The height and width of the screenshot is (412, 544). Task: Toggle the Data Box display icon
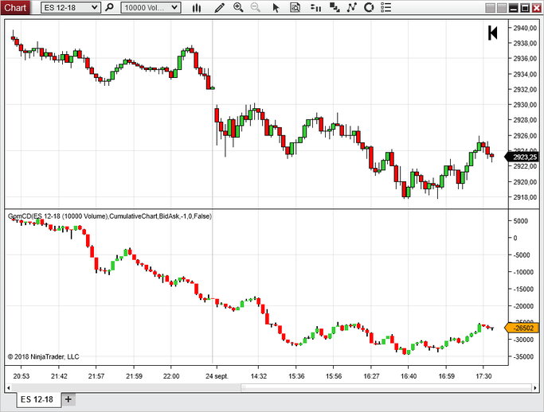pyautogui.click(x=295, y=8)
